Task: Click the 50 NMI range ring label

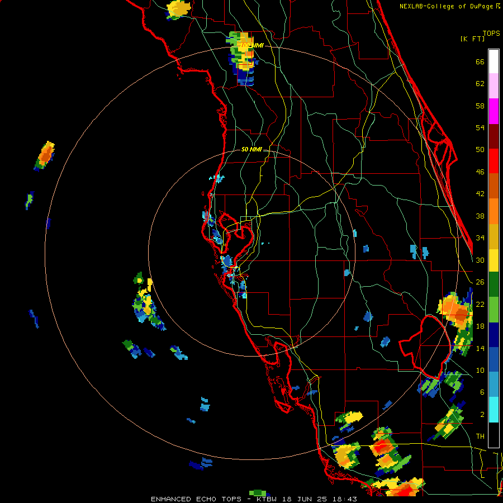Action: 251,149
